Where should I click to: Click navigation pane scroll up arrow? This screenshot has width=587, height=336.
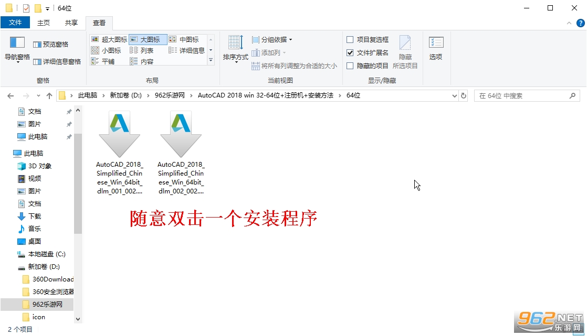(x=78, y=110)
